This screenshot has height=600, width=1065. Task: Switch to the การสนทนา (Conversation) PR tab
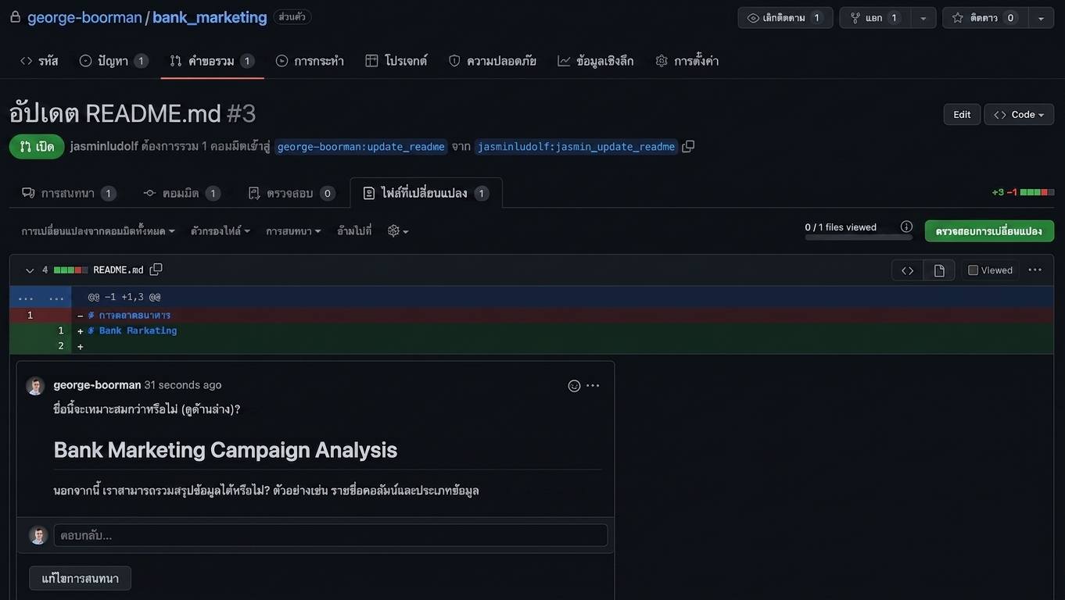click(69, 193)
